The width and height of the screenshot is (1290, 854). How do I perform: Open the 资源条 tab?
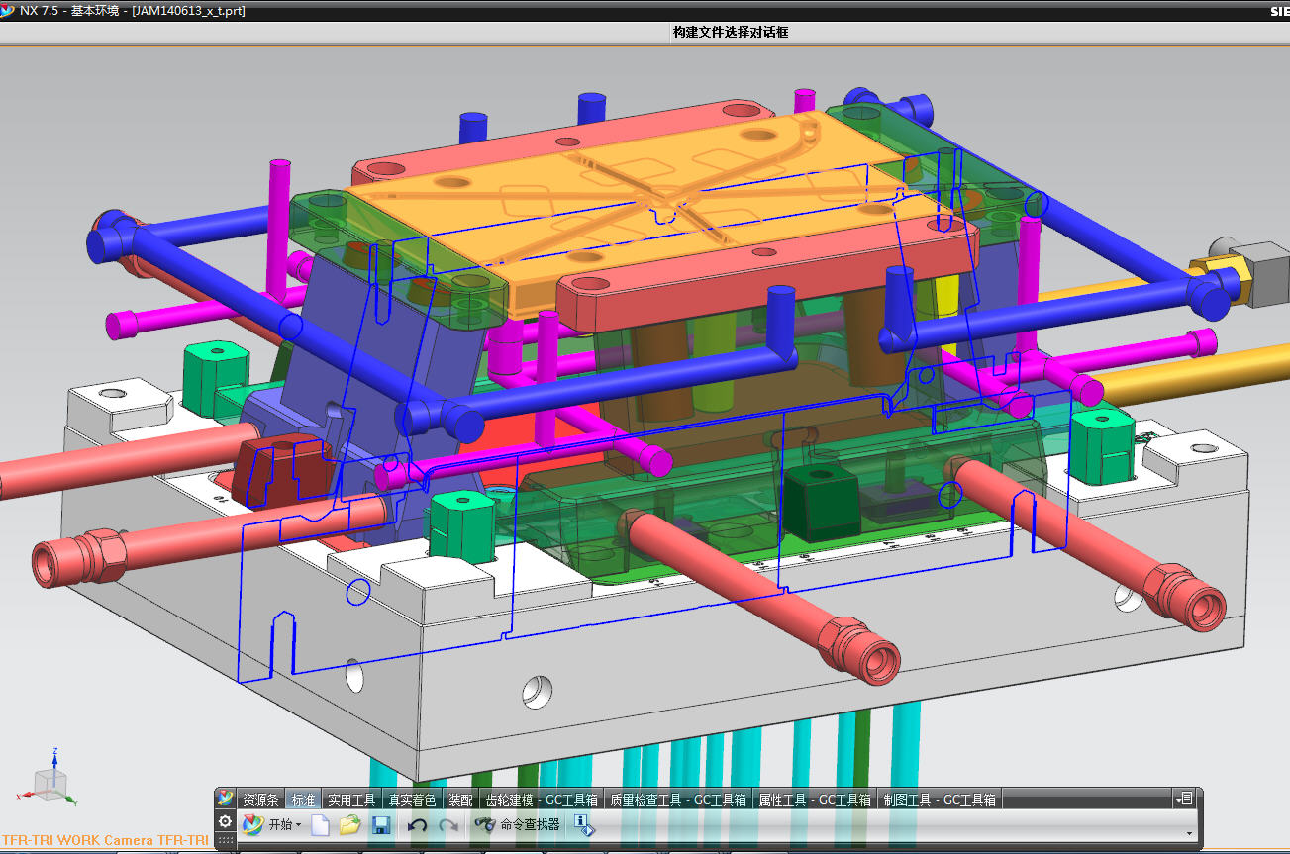coord(262,800)
